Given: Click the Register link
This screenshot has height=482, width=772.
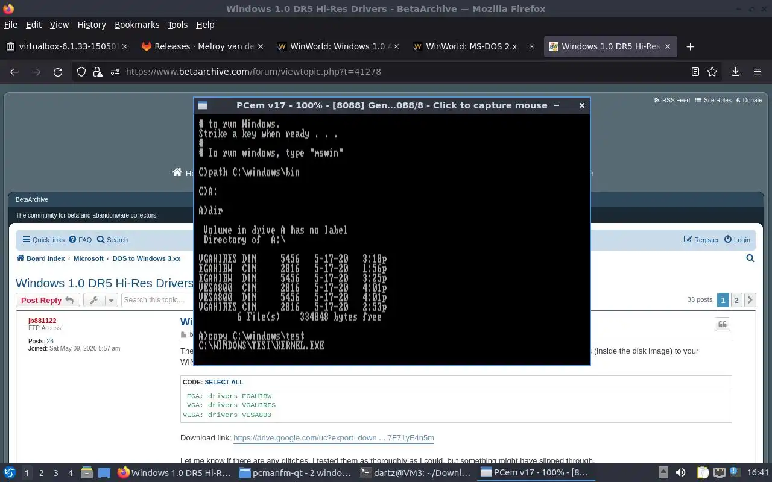Looking at the screenshot, I should tap(701, 240).
